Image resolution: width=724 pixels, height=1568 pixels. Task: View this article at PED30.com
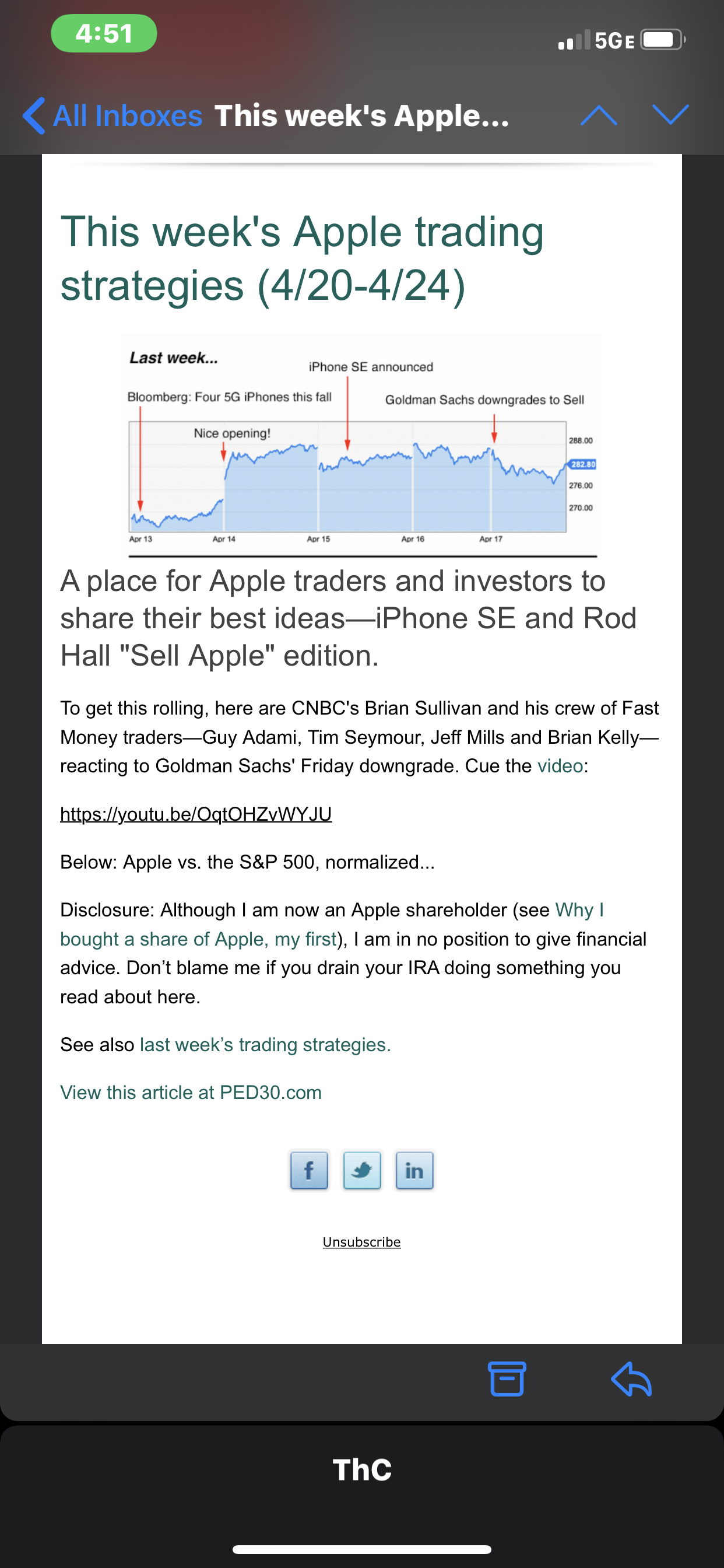pos(191,1093)
